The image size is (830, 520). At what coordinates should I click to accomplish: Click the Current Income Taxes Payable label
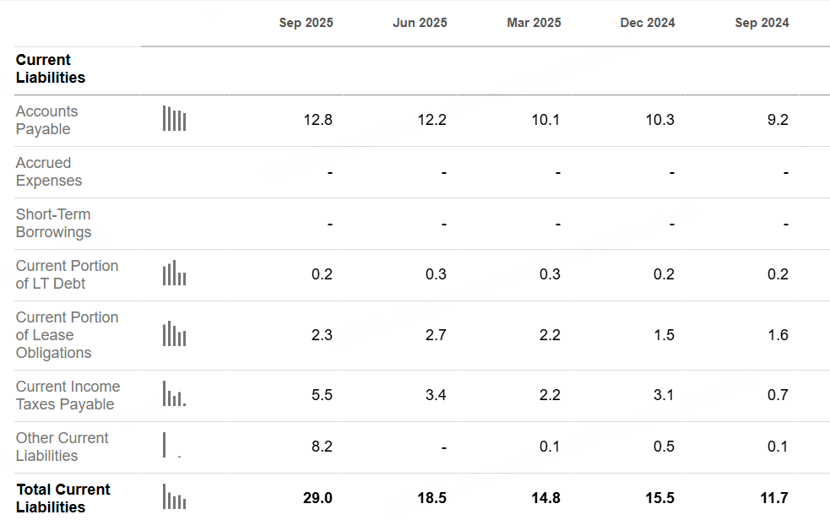(x=68, y=395)
